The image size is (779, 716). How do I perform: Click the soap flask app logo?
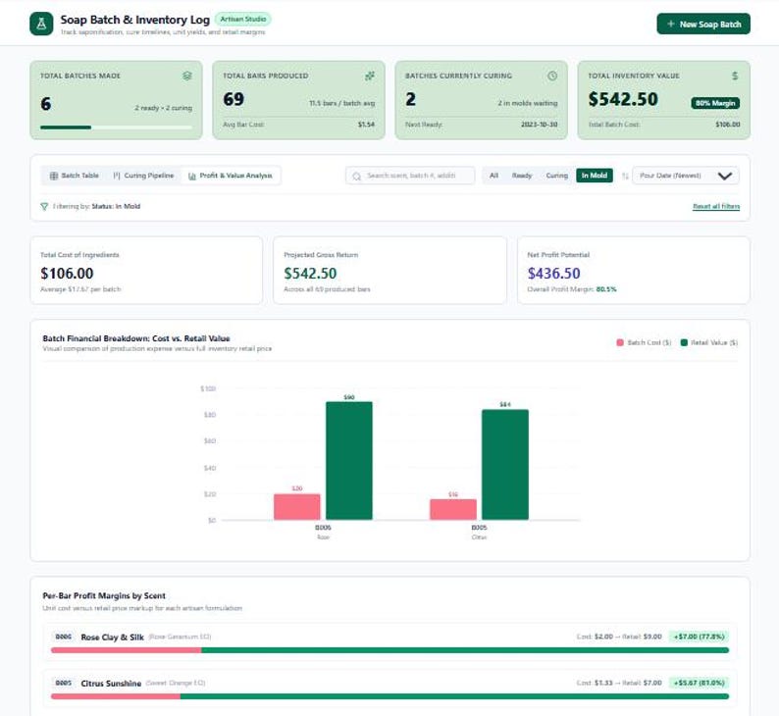coord(41,24)
